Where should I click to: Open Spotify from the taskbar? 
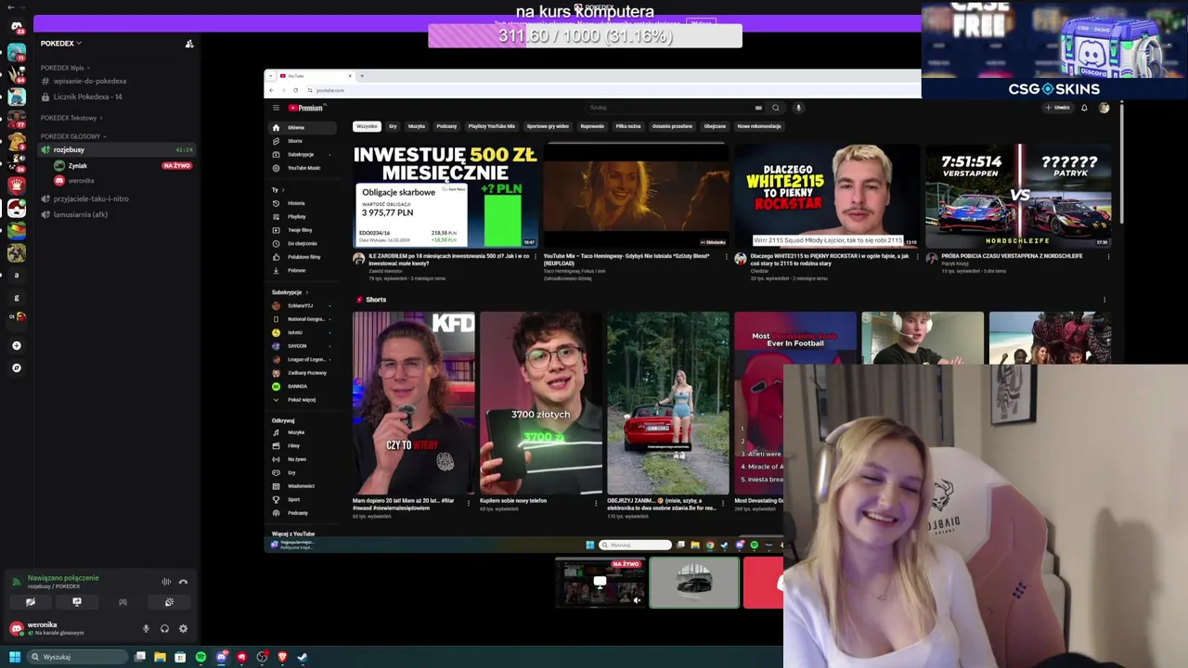point(200,657)
